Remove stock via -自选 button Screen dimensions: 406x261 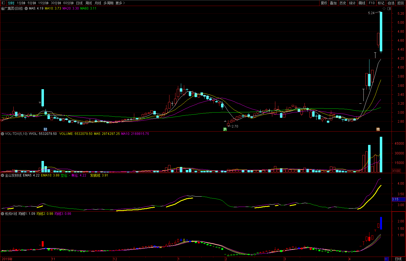coord(391,3)
